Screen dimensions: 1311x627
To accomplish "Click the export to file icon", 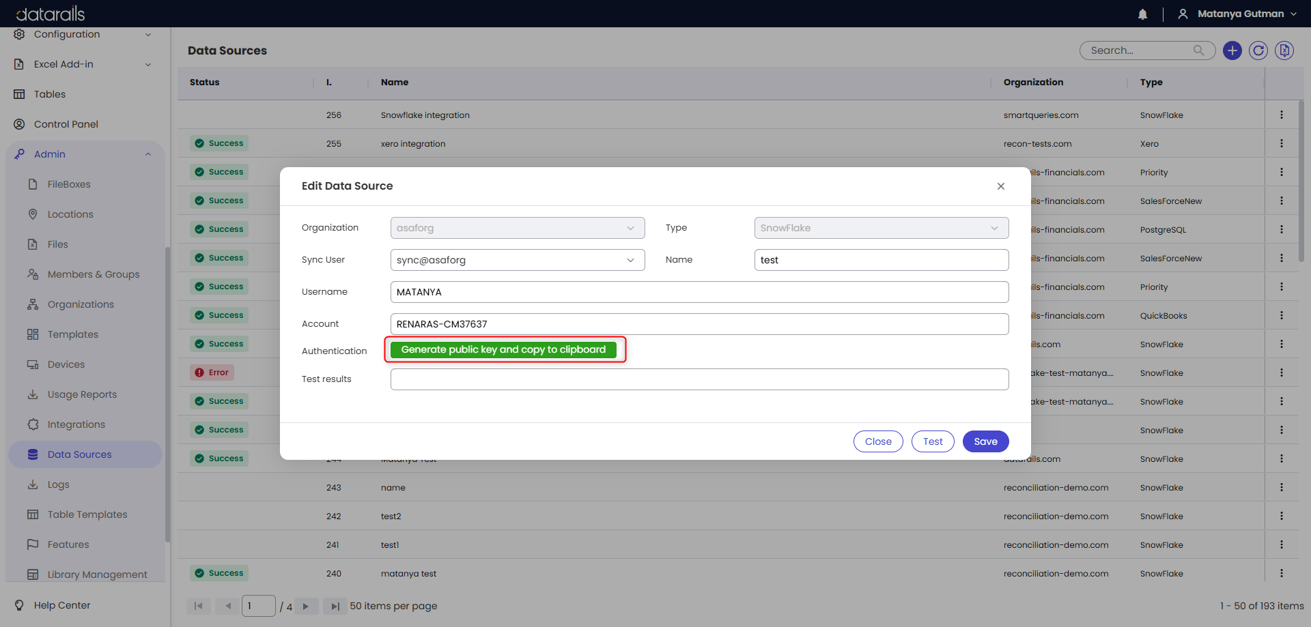I will (1284, 50).
